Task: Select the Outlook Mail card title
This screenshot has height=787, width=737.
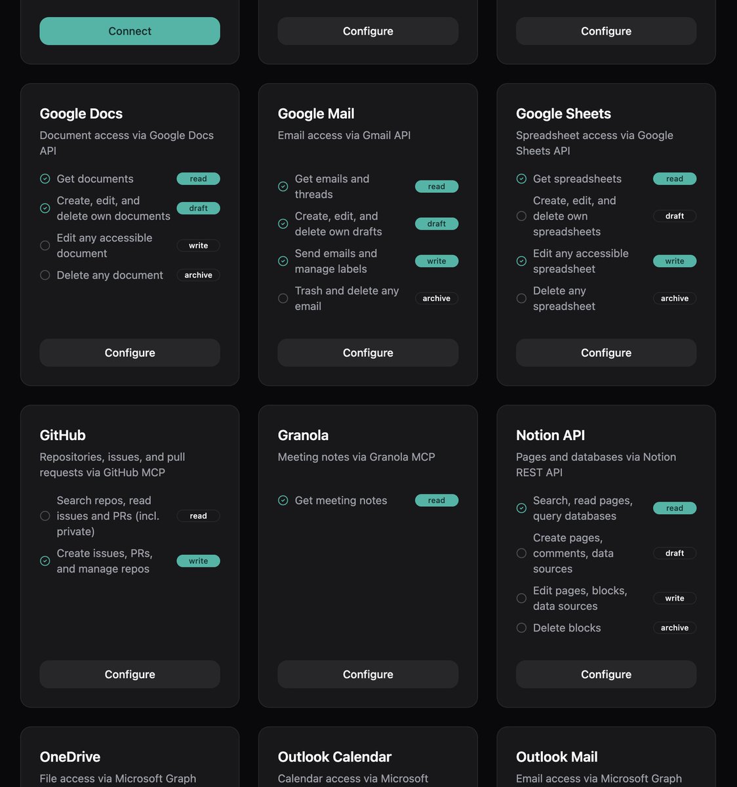Action: [x=557, y=757]
